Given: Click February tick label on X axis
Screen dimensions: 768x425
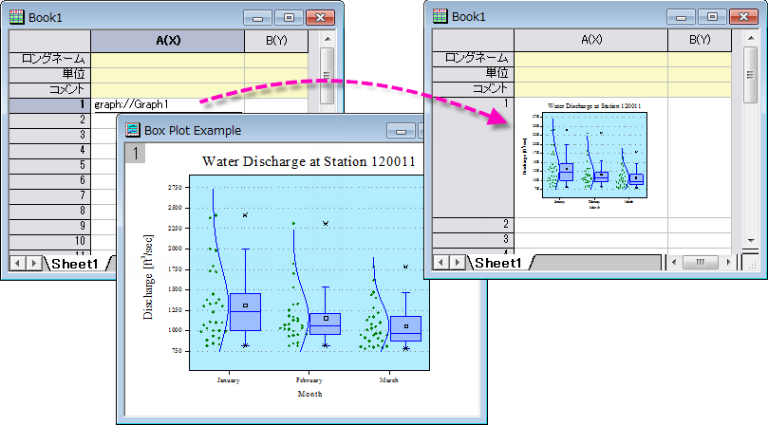Looking at the screenshot, I should point(309,380).
